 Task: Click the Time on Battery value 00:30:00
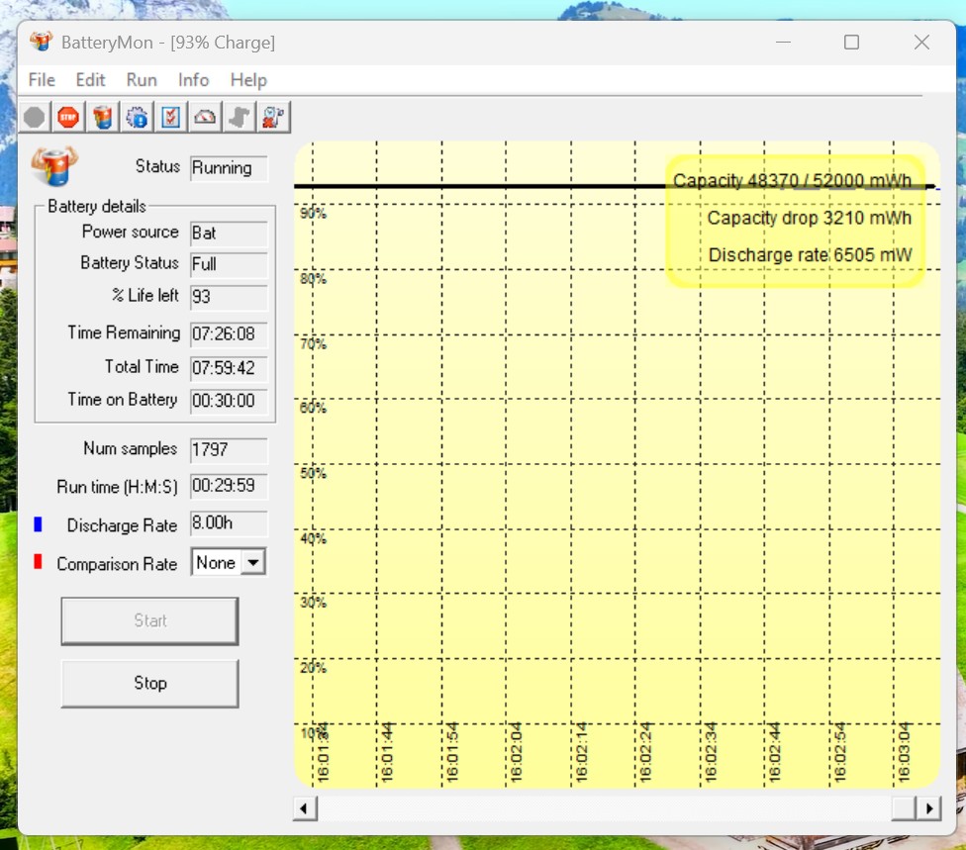(229, 401)
